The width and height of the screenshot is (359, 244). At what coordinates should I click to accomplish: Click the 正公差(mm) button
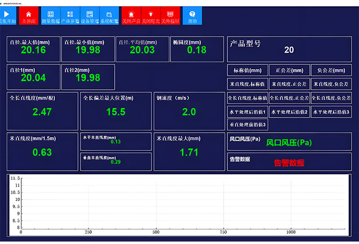click(290, 70)
